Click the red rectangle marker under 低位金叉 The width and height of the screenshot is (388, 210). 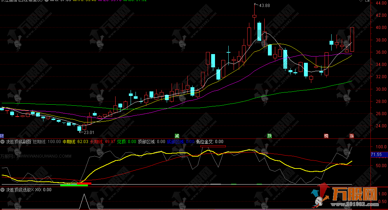point(213,147)
